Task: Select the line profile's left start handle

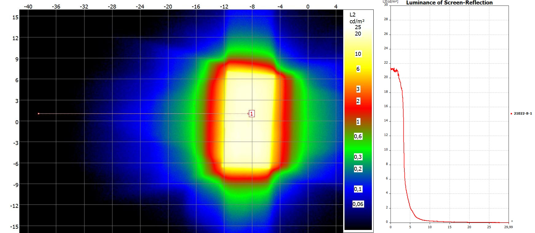Action: (38, 114)
